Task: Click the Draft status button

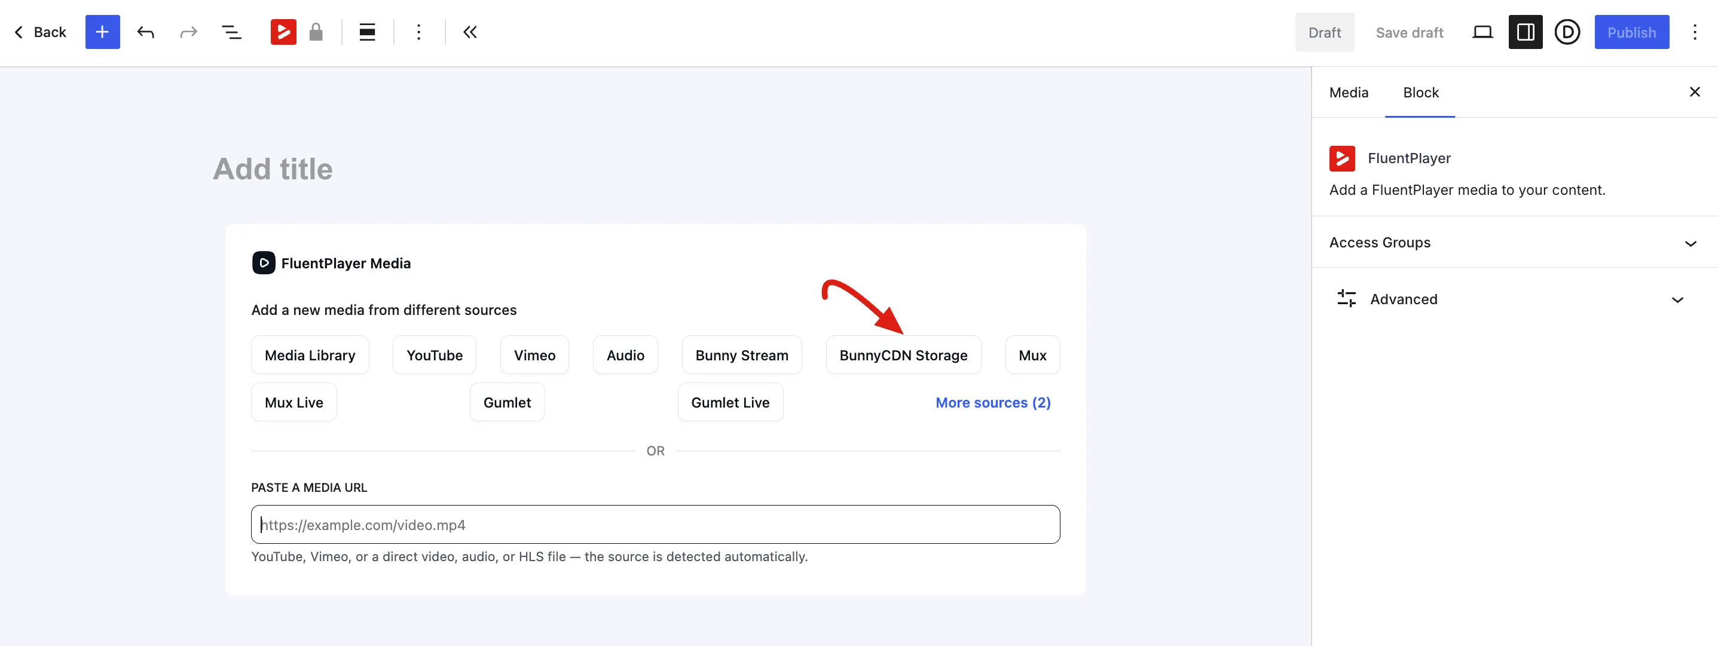Action: [x=1325, y=32]
